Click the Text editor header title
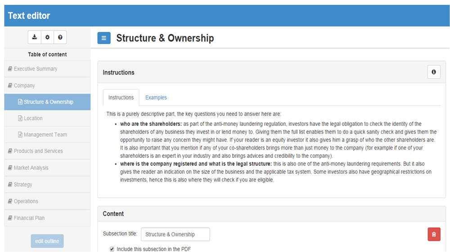 (29, 15)
